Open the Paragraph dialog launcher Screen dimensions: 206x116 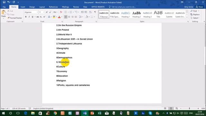click(96, 22)
